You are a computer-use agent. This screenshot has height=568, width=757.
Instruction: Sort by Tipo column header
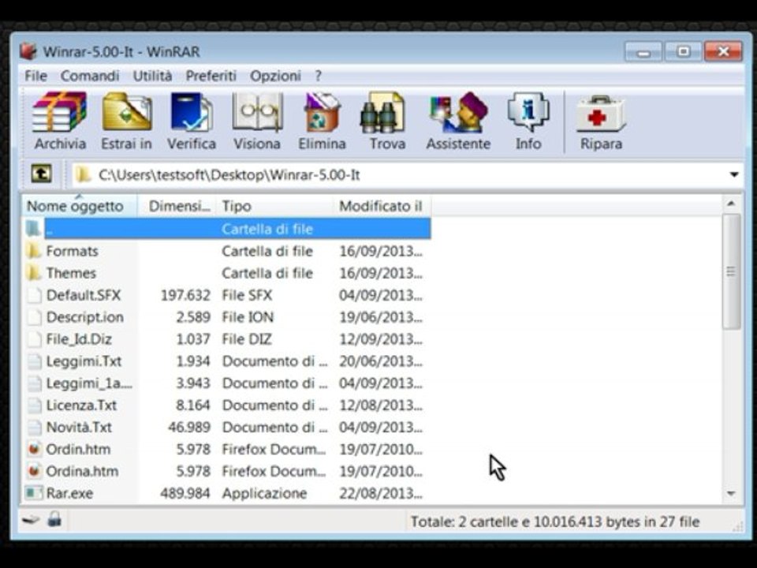(x=274, y=206)
